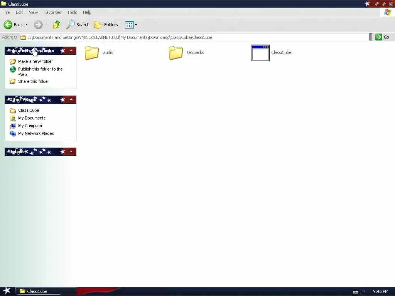Click the My Computer icon in sidebar
This screenshot has height=296, width=395.
tap(13, 126)
